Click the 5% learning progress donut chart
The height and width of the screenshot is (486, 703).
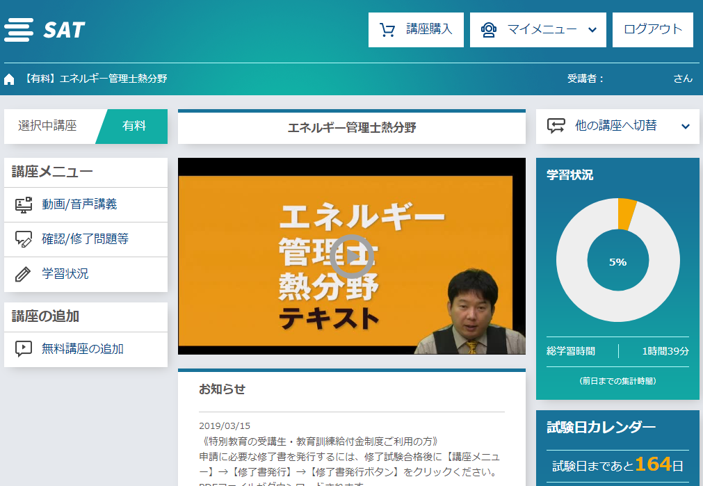point(617,261)
